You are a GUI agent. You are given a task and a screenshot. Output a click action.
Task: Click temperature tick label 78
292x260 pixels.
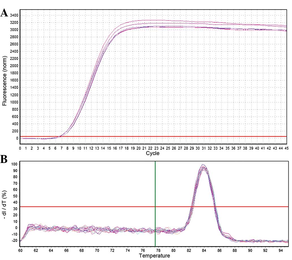tap(158, 250)
